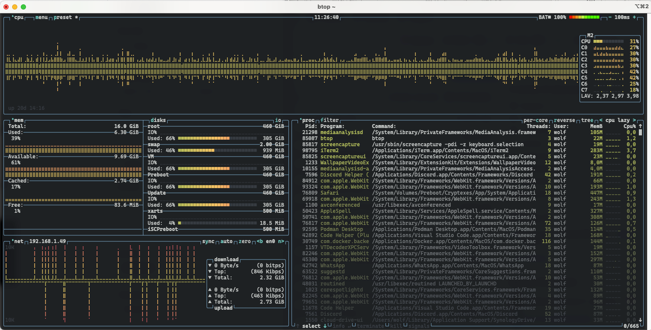This screenshot has height=330, width=651.
Task: Switch to previous network interface with <b
Action: point(260,241)
